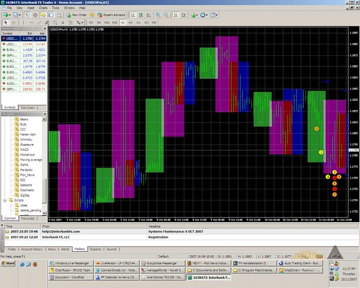Select the Trendline drawing tool
The image size is (360, 288).
(39, 22)
